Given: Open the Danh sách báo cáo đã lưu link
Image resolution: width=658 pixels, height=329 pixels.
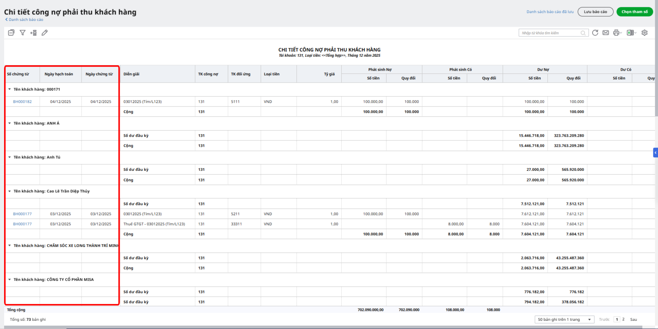Looking at the screenshot, I should tap(550, 12).
